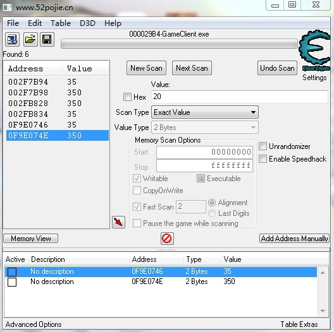Enable Speedhack checkbox
Image resolution: width=334 pixels, height=332 pixels.
263,159
